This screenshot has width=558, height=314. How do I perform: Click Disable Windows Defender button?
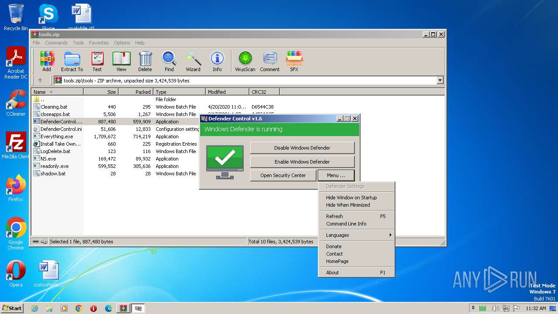[302, 148]
